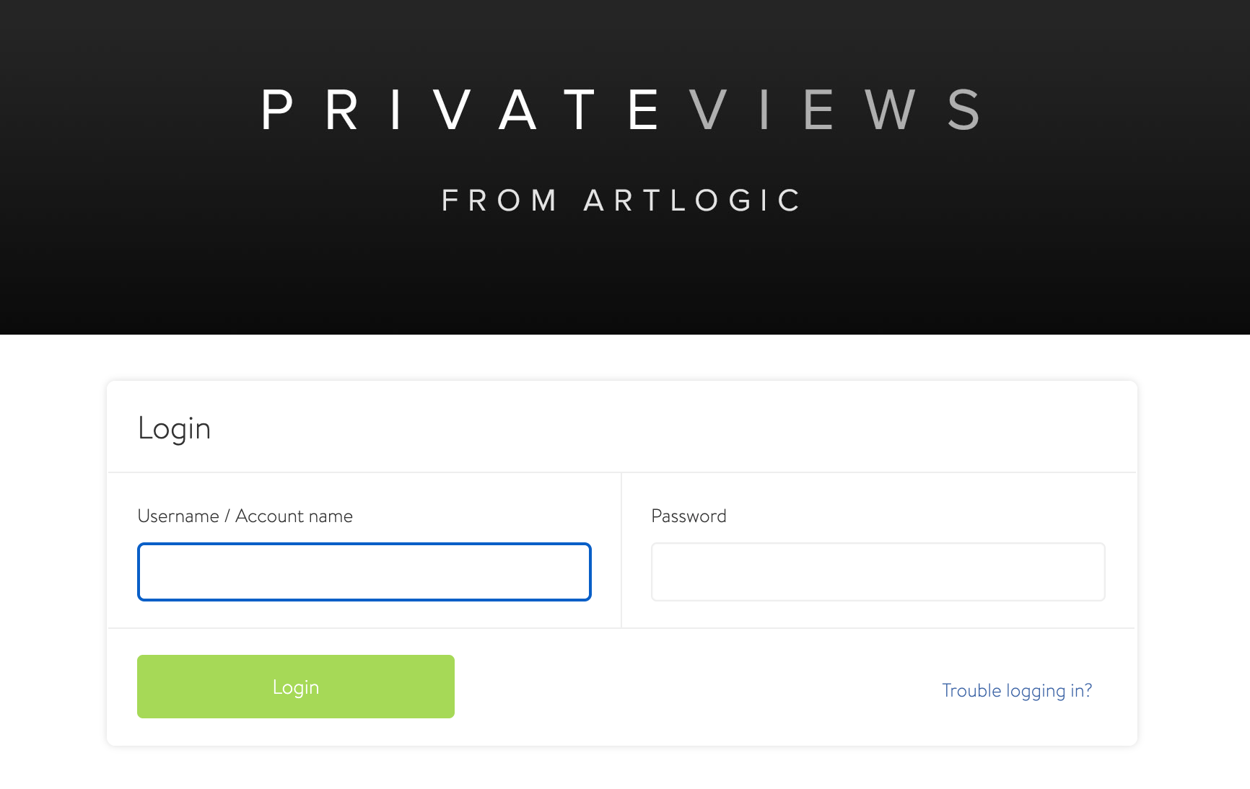Image resolution: width=1250 pixels, height=789 pixels.
Task: Click the PRIVATEVIEWS logo in header
Action: 621,110
